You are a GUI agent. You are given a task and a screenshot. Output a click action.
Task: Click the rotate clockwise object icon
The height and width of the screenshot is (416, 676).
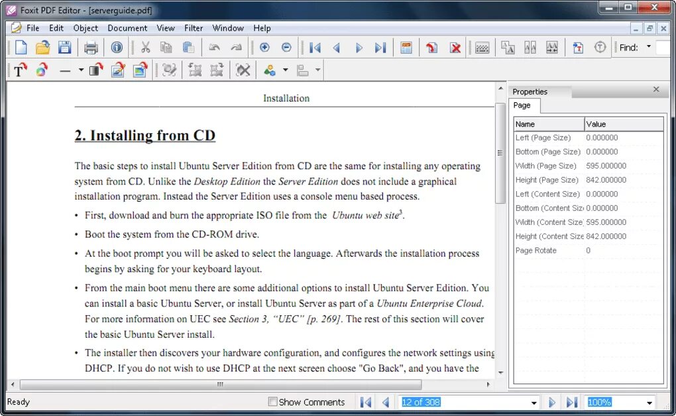tap(217, 70)
